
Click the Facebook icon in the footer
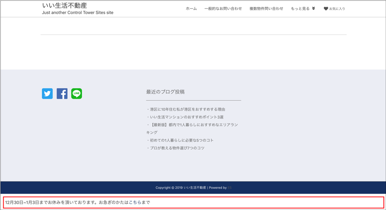[x=62, y=93]
